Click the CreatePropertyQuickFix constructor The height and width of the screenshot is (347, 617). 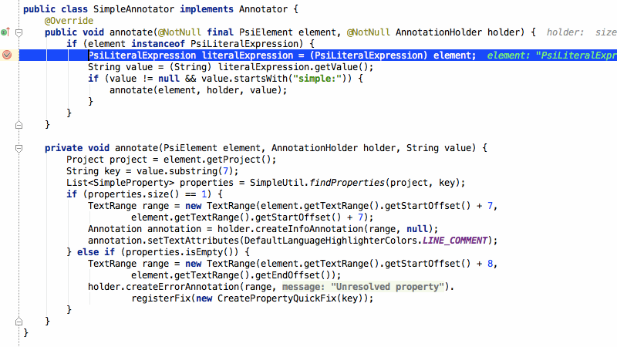click(277, 298)
